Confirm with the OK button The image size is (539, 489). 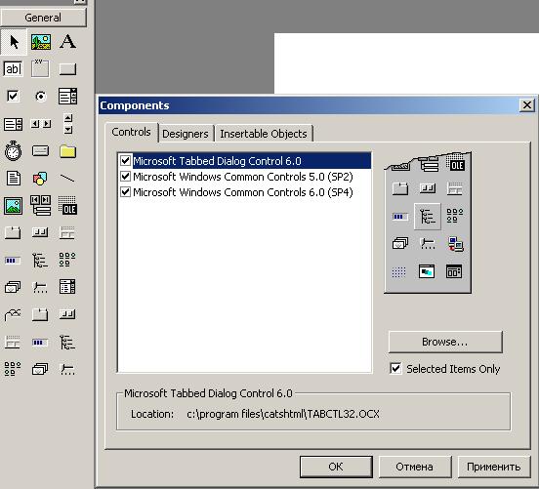(x=336, y=467)
